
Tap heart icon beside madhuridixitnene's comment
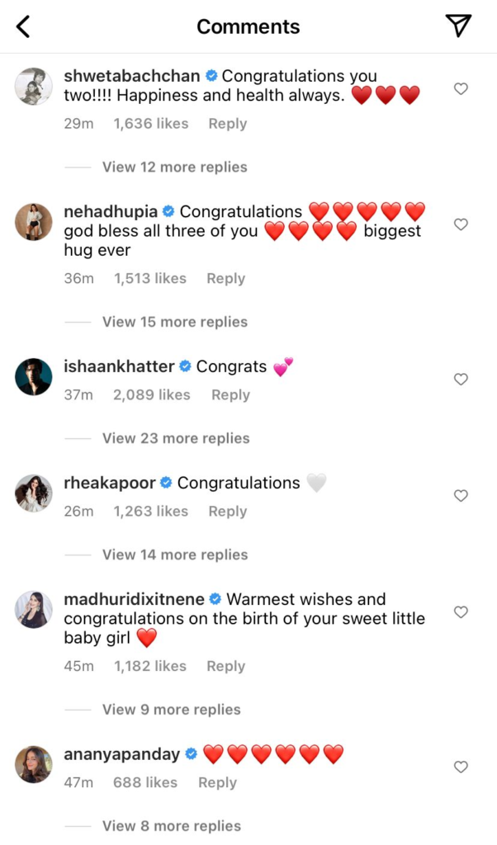click(461, 612)
